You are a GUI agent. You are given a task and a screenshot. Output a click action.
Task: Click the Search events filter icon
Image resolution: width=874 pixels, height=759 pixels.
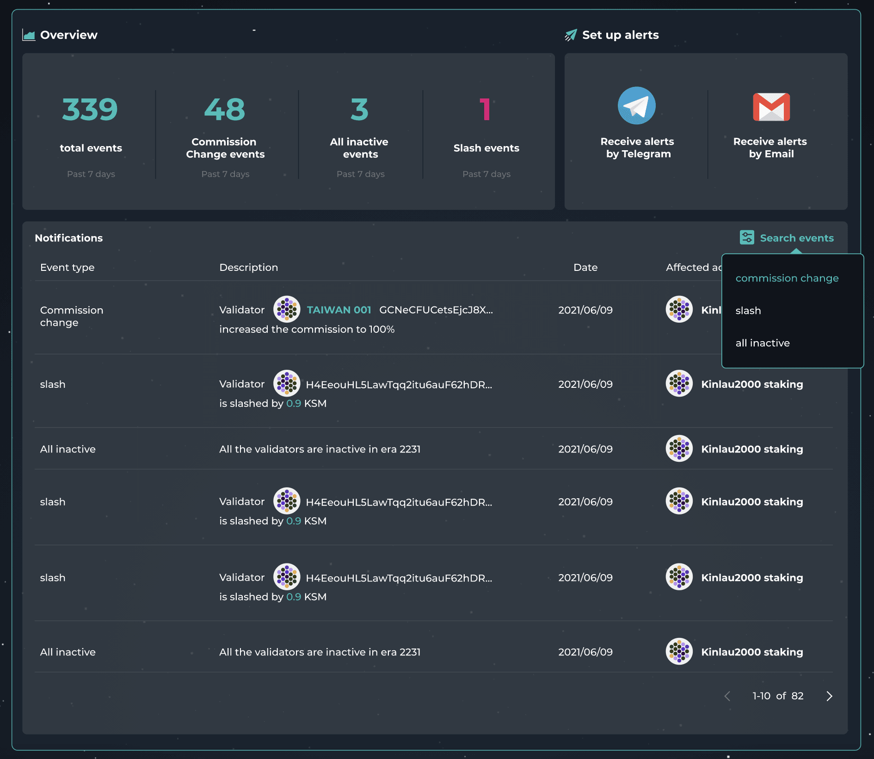pyautogui.click(x=746, y=238)
